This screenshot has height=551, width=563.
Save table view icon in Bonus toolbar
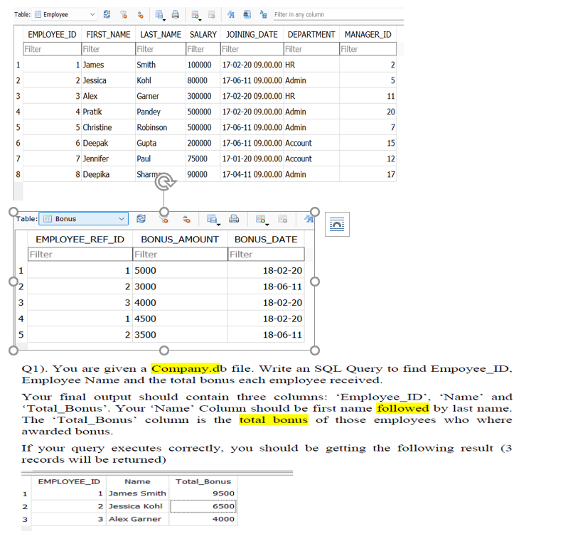(x=213, y=219)
